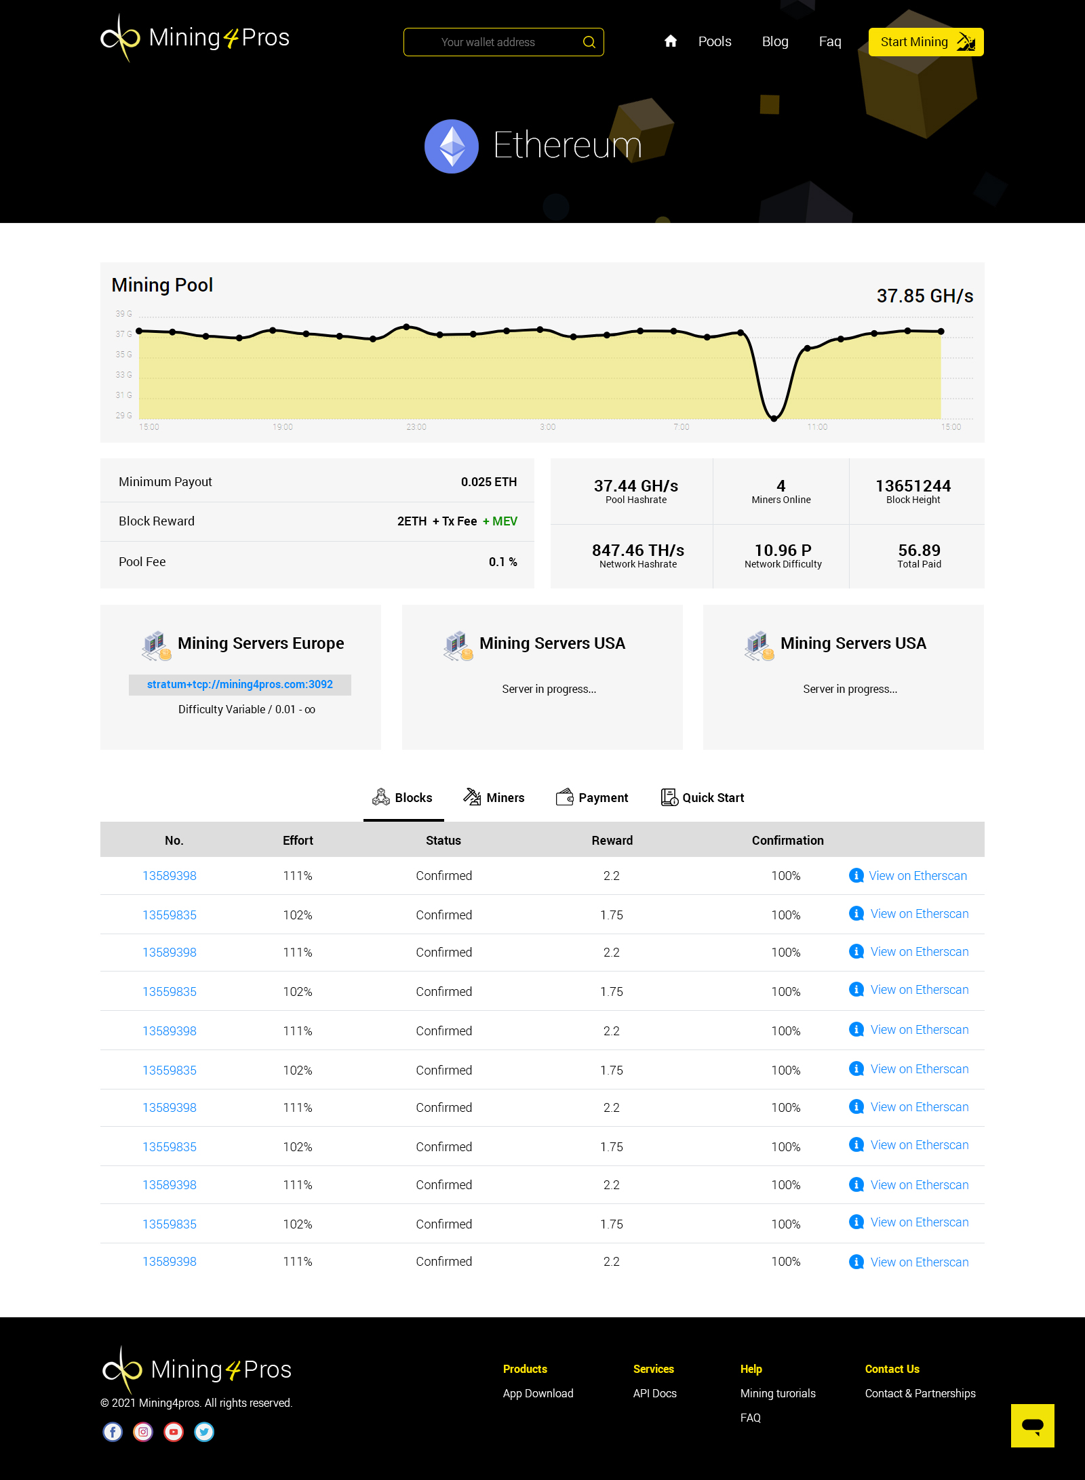1085x1480 pixels.
Task: Click View on Etherscan in last row
Action: 920,1262
